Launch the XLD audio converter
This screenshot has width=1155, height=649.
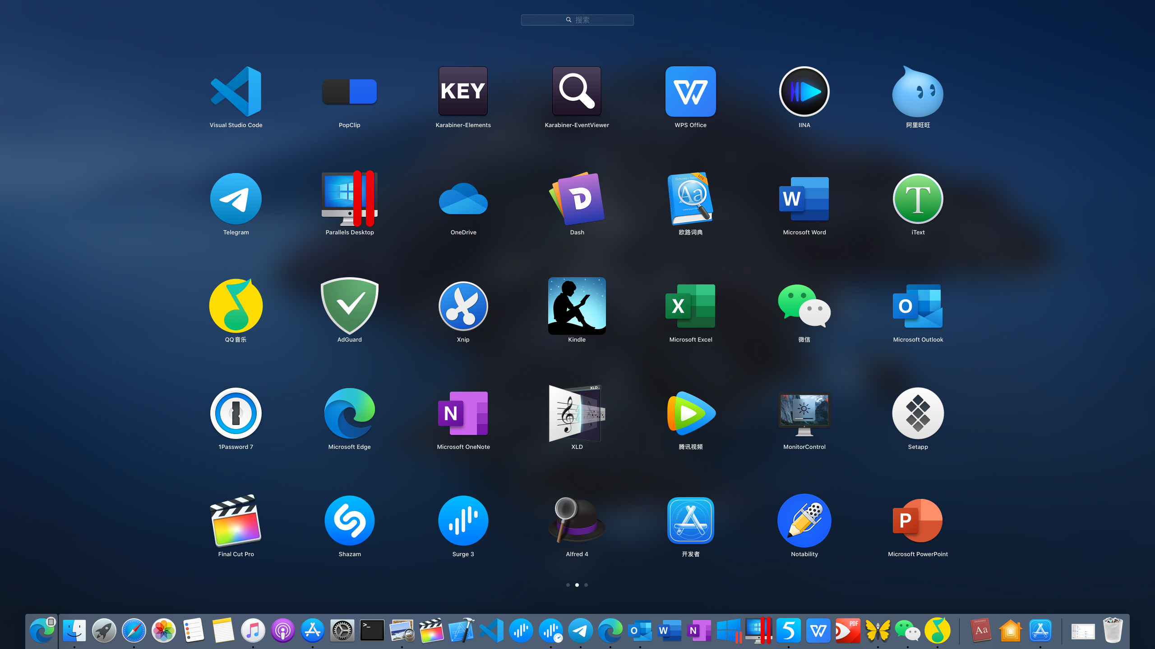(577, 413)
